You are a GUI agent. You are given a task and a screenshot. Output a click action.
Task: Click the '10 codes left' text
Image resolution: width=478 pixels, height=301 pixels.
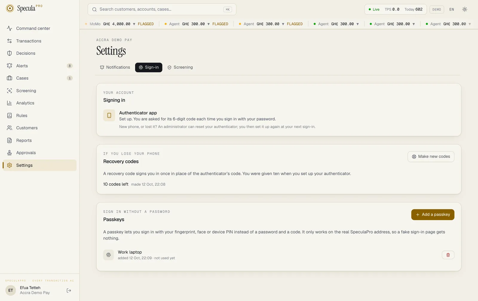pos(116,184)
